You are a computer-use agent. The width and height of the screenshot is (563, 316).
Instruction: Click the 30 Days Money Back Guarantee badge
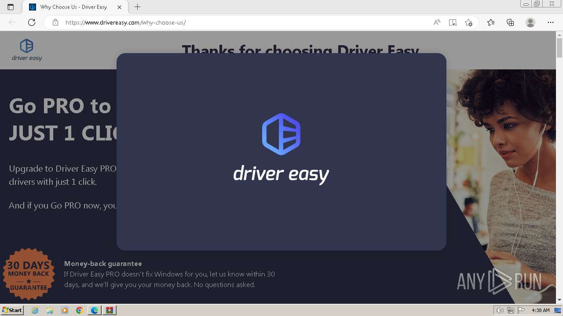[x=29, y=274]
